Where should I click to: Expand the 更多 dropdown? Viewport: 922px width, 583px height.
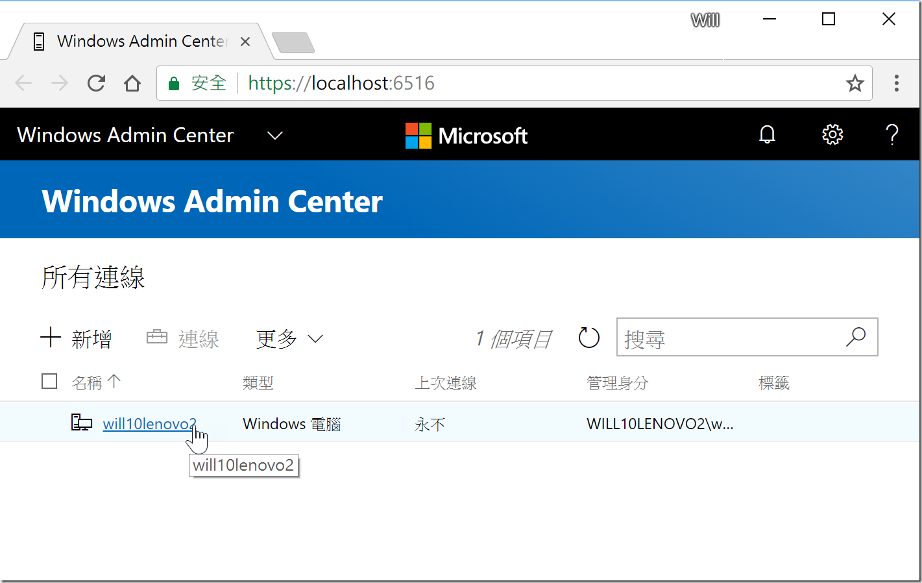289,338
